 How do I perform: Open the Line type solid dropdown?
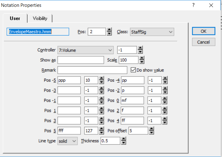67,141
